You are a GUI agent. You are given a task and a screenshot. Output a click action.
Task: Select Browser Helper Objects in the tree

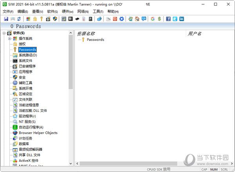pyautogui.click(x=38, y=133)
